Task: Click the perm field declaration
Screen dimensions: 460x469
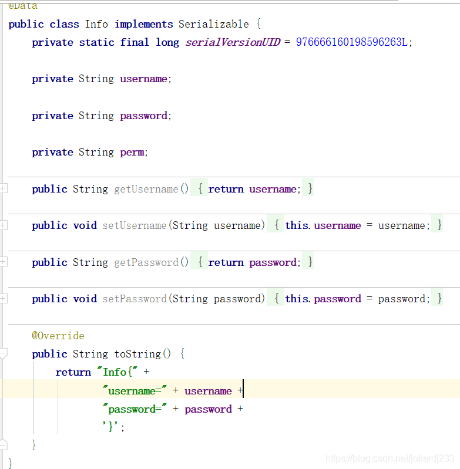Action: pyautogui.click(x=132, y=152)
